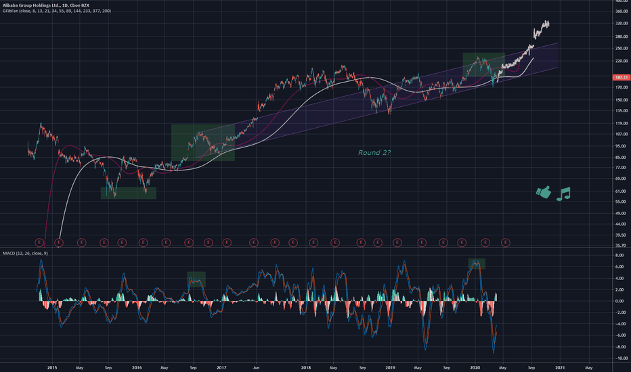Click the 360.00 price axis label
Viewport: 631px width, 372px height.
tap(622, 11)
